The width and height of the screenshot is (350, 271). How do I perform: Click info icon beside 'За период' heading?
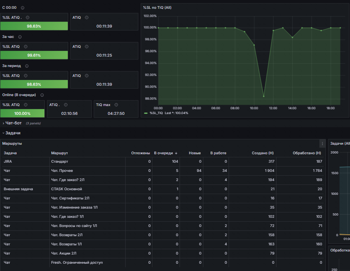click(x=27, y=66)
